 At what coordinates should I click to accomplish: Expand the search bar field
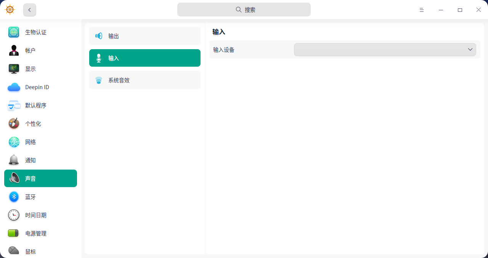pyautogui.click(x=244, y=10)
